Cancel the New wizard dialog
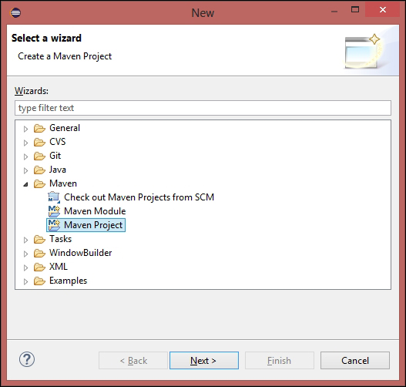The height and width of the screenshot is (387, 406). pos(355,360)
